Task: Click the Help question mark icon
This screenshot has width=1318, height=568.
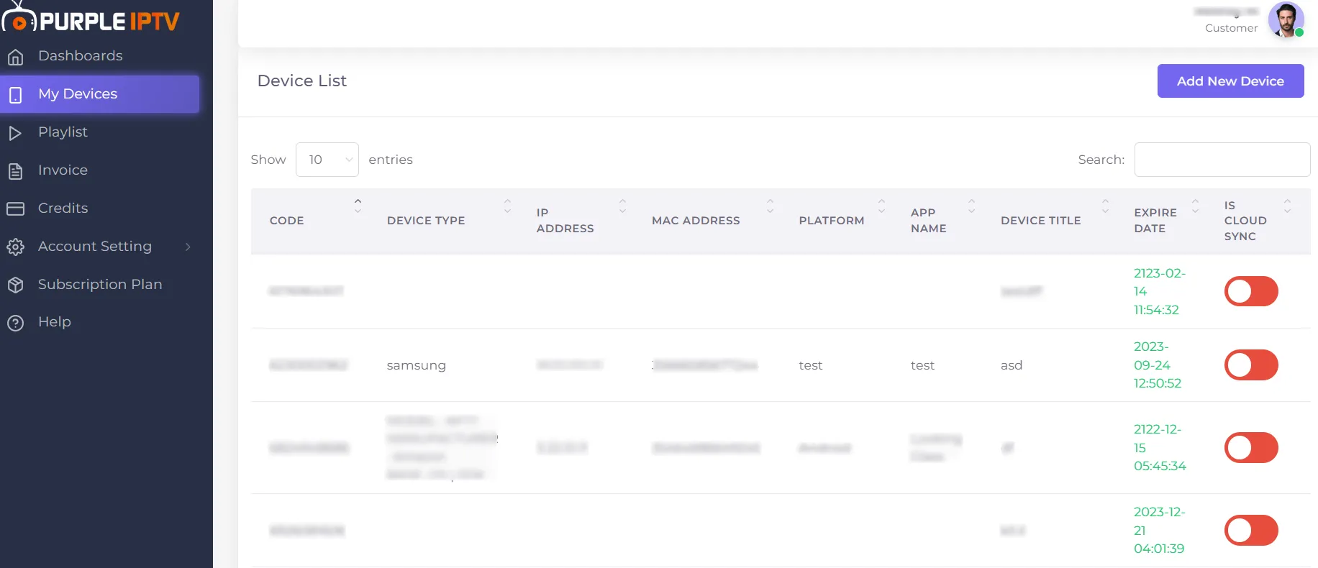Action: click(15, 323)
